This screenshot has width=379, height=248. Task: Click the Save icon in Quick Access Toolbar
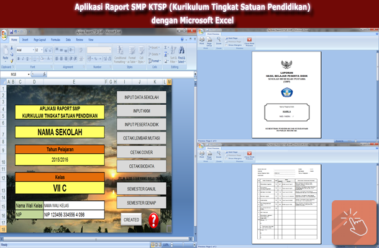coord(11,32)
